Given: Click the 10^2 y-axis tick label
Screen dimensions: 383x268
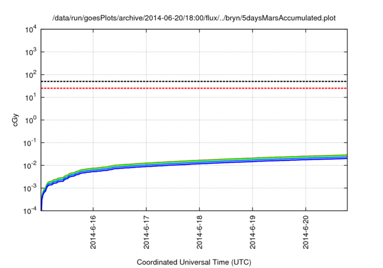Looking at the screenshot, I should click(x=32, y=75).
